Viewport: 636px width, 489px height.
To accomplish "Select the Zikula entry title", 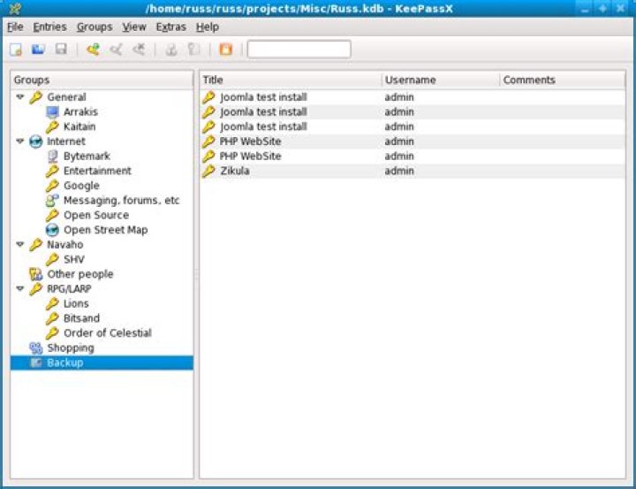I will tap(235, 171).
